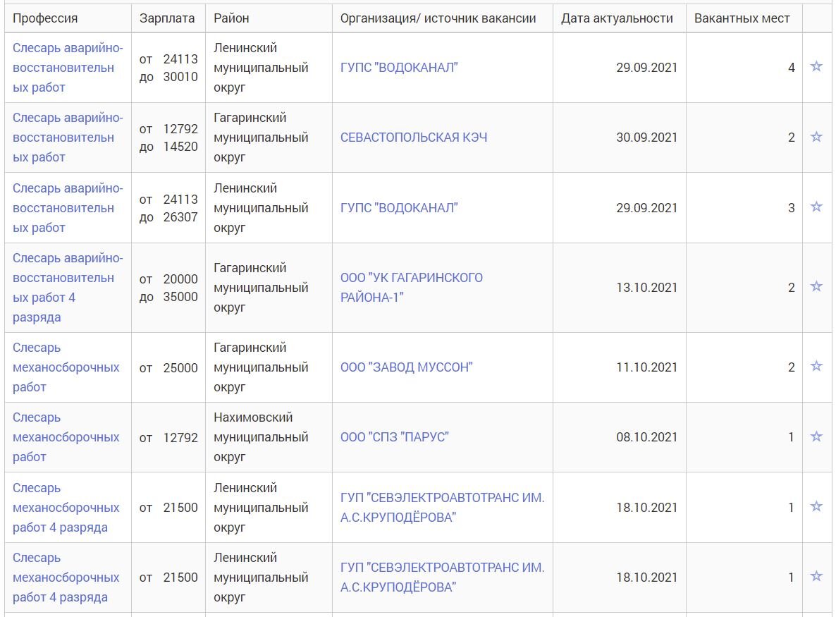Screen dimensions: 836x617
Task: Star the ЗАВОД МУССОН vacancy row
Action: (x=816, y=366)
